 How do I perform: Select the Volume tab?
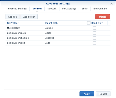point(37,9)
